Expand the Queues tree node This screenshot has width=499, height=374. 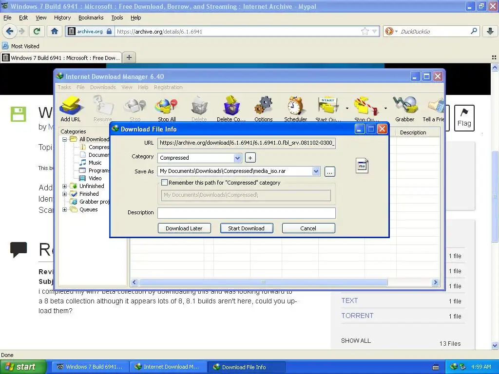(x=65, y=209)
